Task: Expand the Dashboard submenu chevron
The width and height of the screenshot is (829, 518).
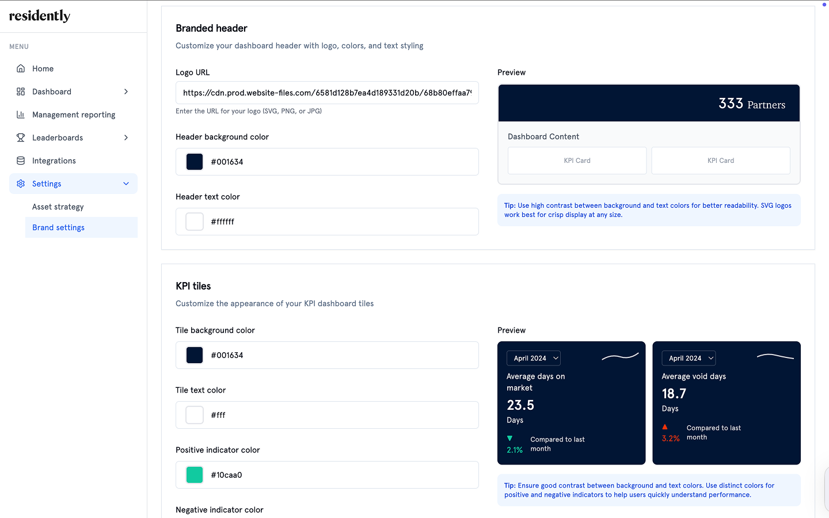Action: (126, 92)
